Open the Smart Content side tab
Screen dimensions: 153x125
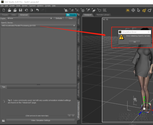click(x=78, y=36)
